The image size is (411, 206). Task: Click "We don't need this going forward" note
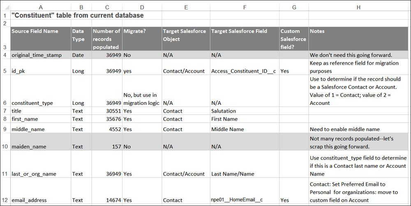(x=358, y=55)
